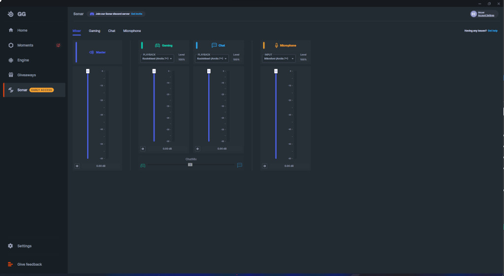Click the DI user avatar
The height and width of the screenshot is (276, 504).
coord(473,14)
